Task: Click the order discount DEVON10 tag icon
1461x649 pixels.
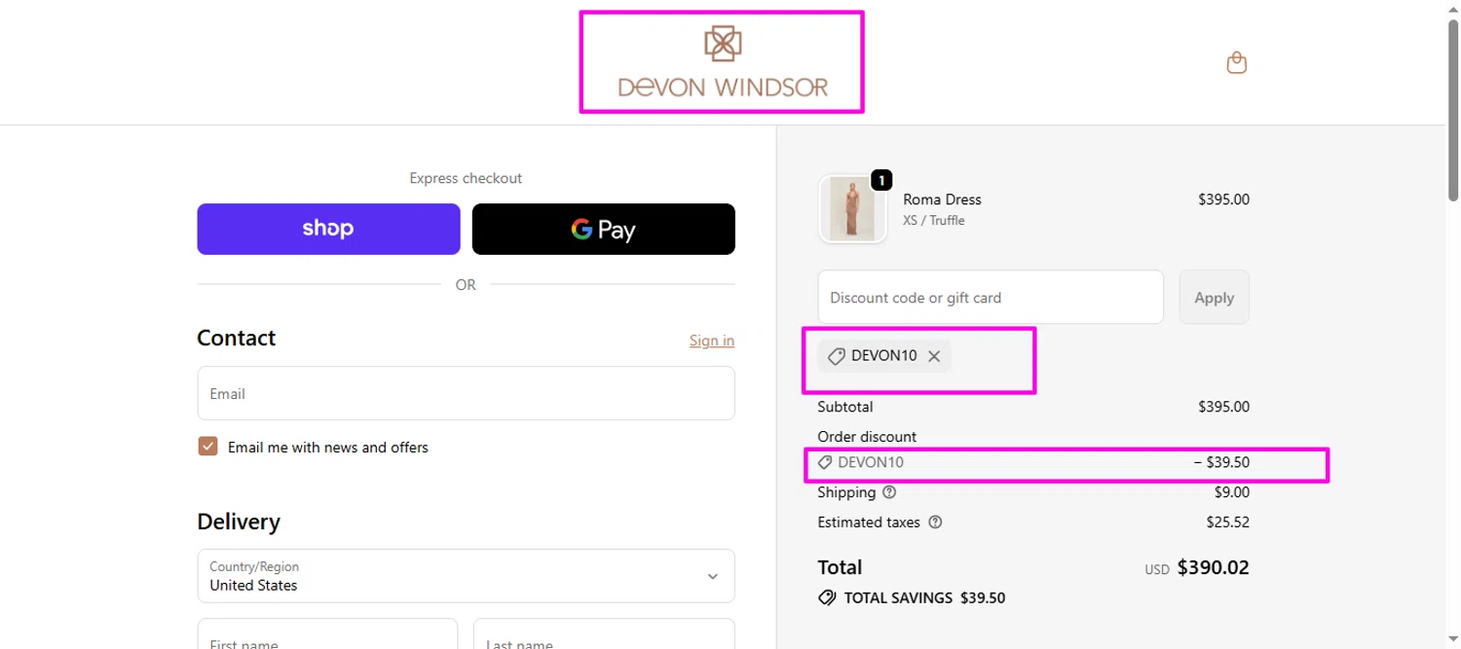Action: pos(825,463)
